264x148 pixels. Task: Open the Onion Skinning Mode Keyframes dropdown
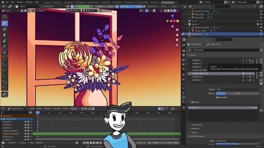coord(238,141)
